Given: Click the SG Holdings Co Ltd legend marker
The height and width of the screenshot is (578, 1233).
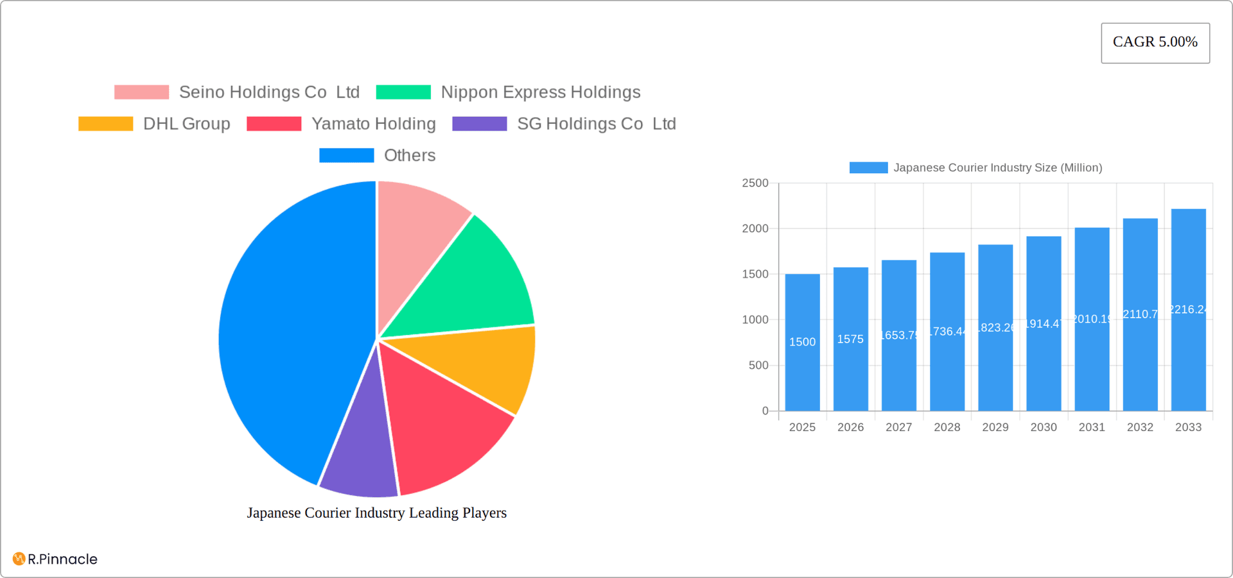Looking at the screenshot, I should (480, 123).
